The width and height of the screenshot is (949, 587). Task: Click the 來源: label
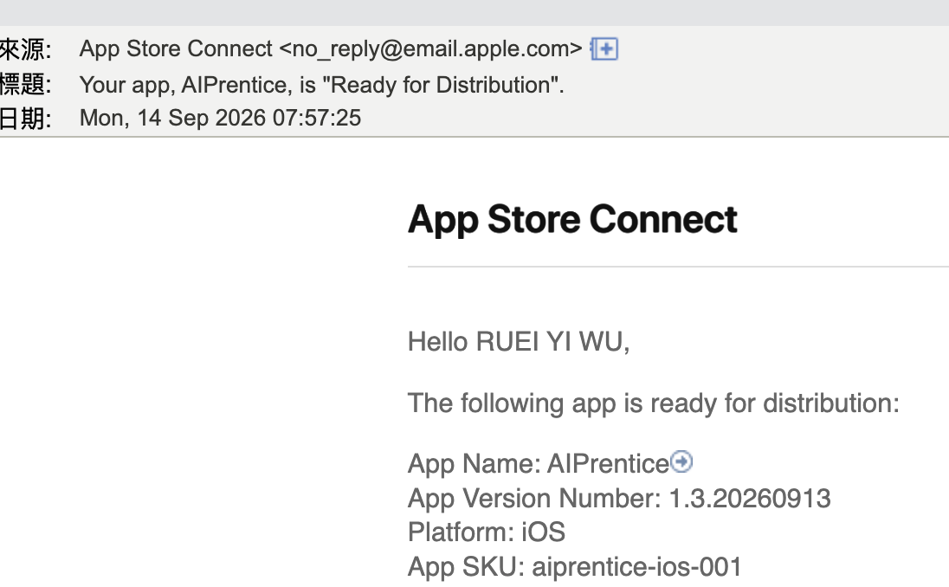click(x=25, y=49)
